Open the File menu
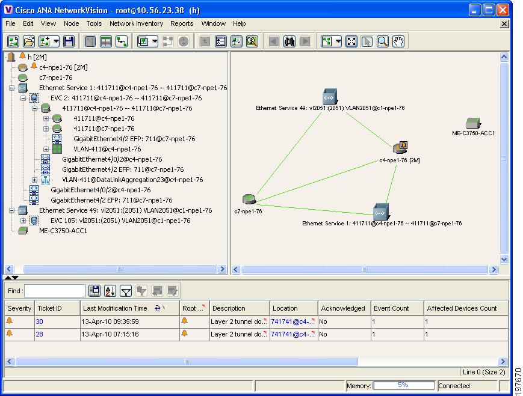 (10, 23)
